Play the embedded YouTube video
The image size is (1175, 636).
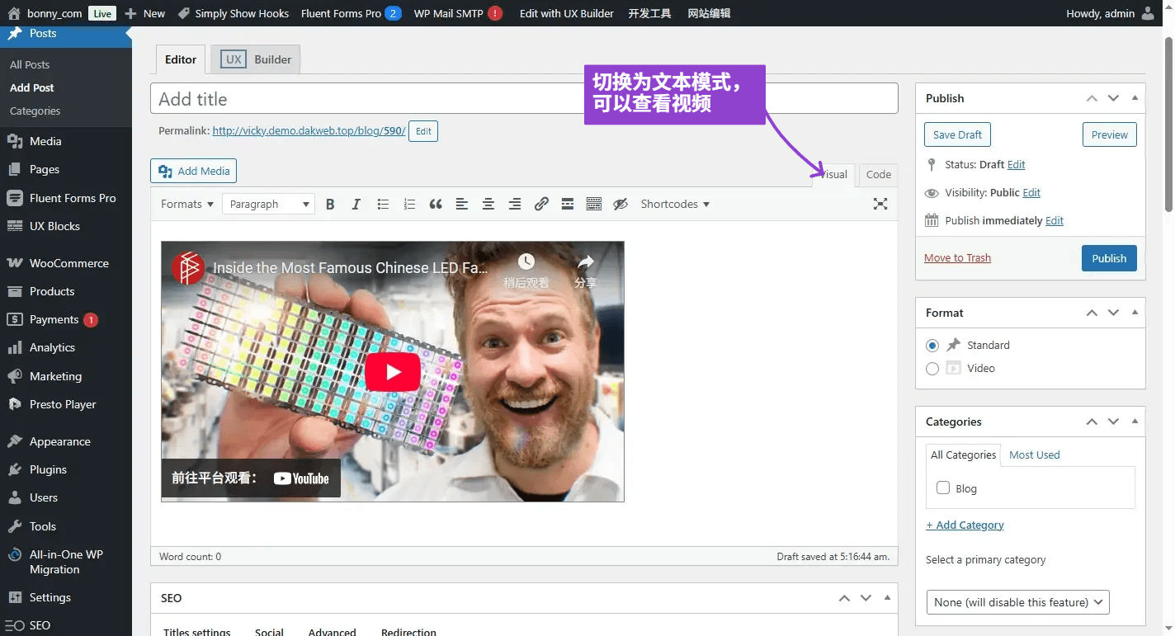coord(393,372)
